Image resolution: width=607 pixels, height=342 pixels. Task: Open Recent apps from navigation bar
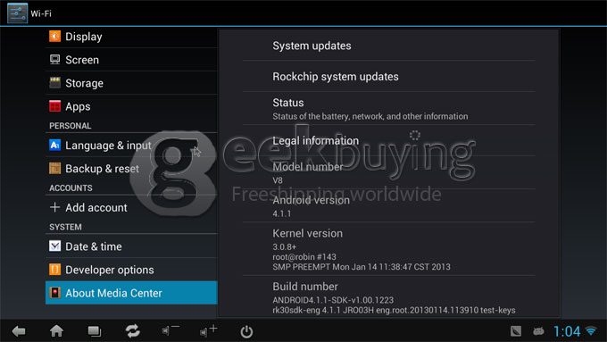(x=95, y=331)
